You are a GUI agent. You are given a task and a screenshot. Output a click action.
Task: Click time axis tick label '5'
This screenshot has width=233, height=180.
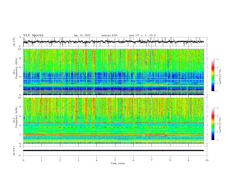tap(115, 160)
